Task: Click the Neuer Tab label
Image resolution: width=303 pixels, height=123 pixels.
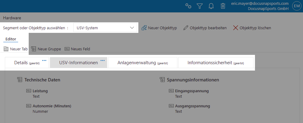Action: tap(19, 49)
